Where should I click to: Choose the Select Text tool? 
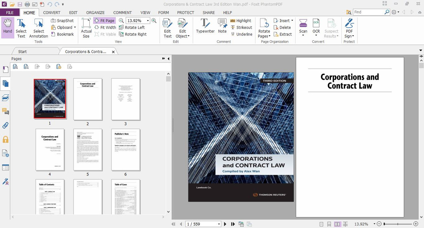[21, 28]
